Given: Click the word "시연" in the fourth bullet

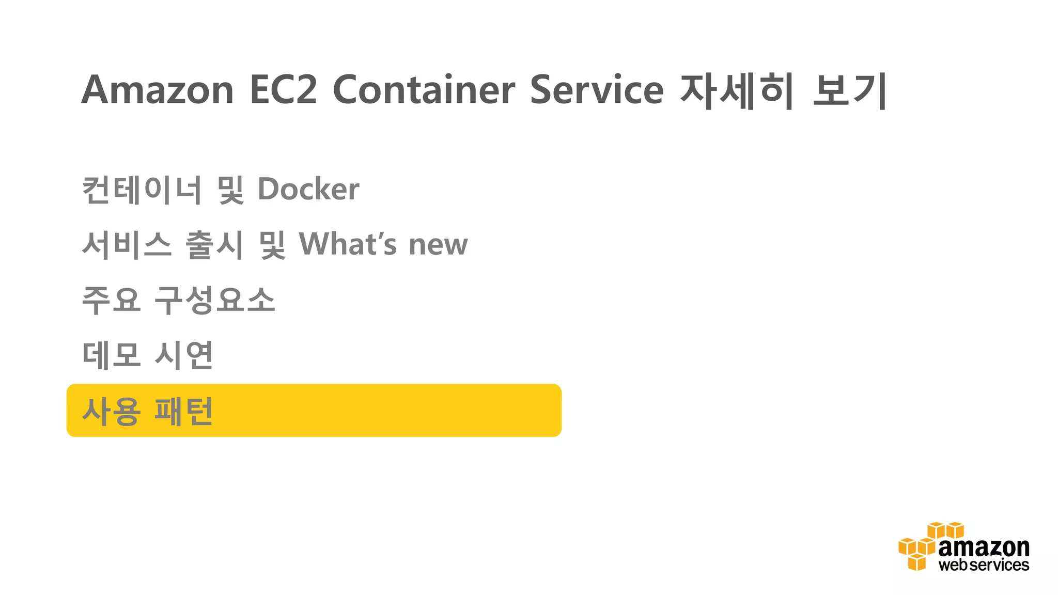Looking at the screenshot, I should point(184,355).
